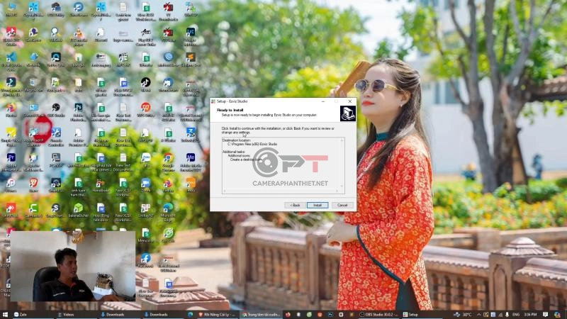Click the horizontal scrollbar in setup summary box
The image size is (567, 319).
[x=281, y=191]
